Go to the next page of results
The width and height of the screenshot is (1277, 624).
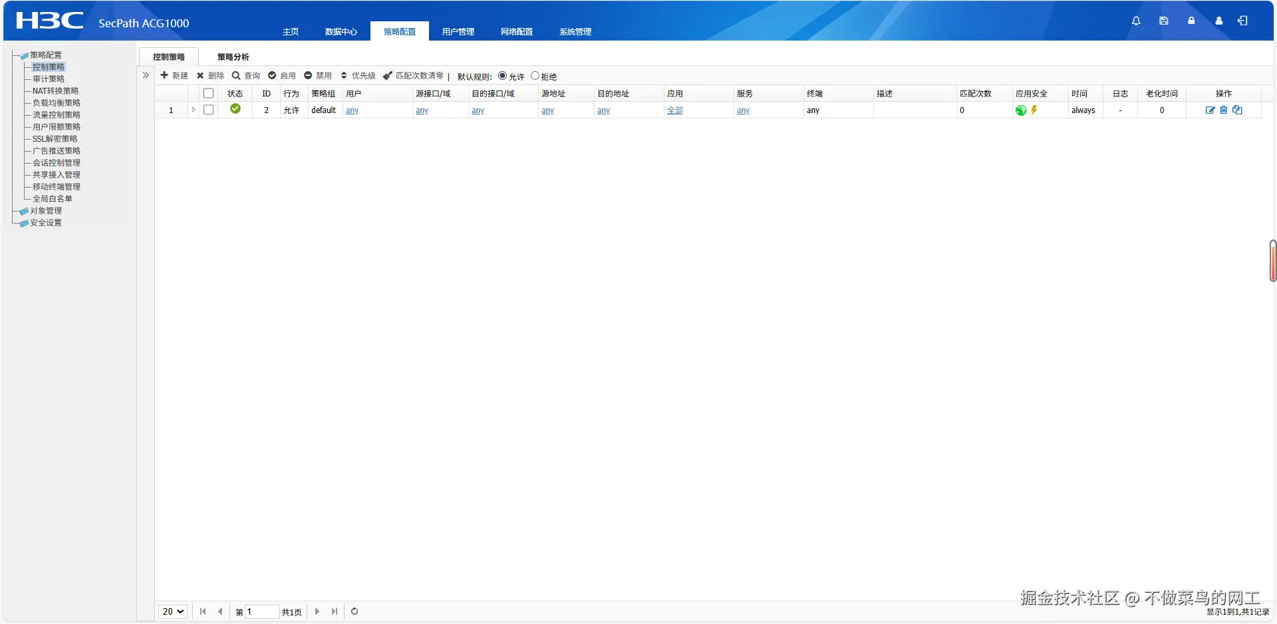317,611
